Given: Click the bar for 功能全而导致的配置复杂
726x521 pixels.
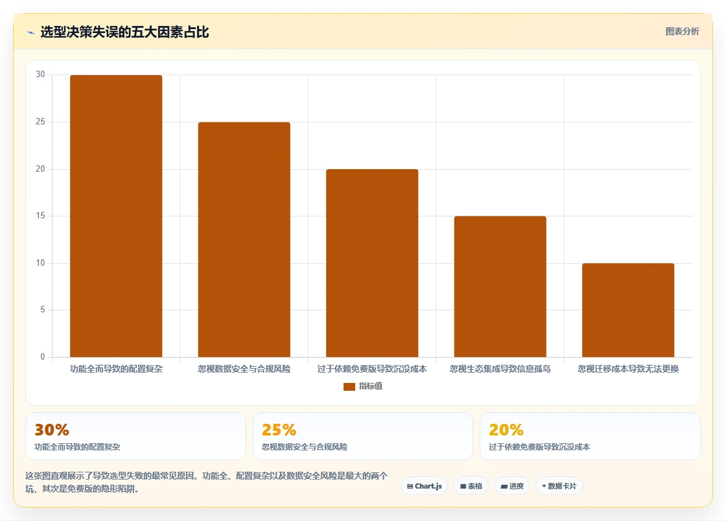Looking at the screenshot, I should (x=116, y=216).
